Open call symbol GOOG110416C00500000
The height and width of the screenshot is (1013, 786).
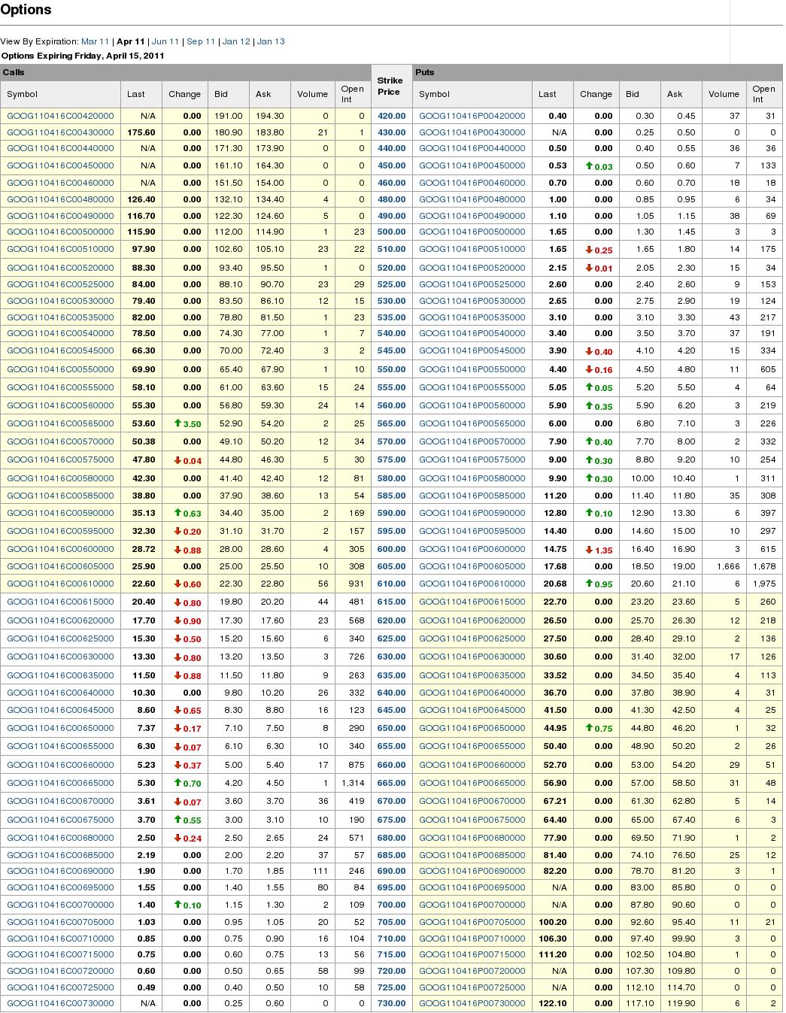[x=60, y=232]
